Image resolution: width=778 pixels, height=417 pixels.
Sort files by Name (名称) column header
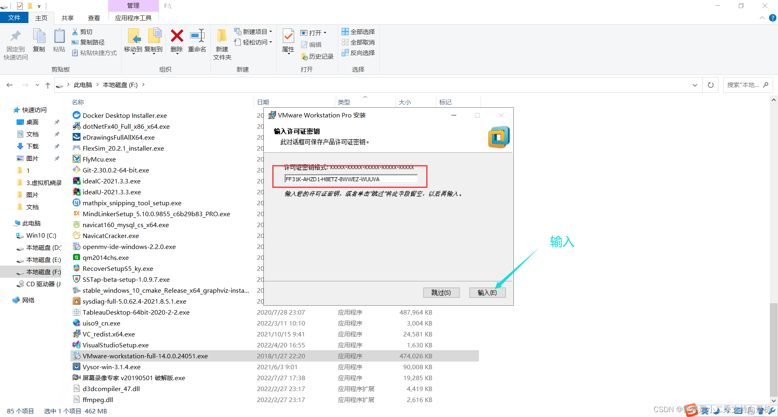tap(77, 102)
